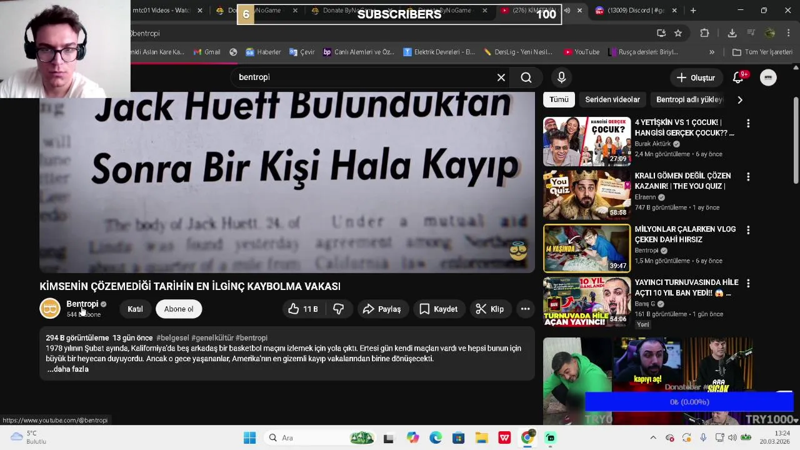This screenshot has height=450, width=800.
Task: Click the Klip clip button
Action: coord(490,309)
